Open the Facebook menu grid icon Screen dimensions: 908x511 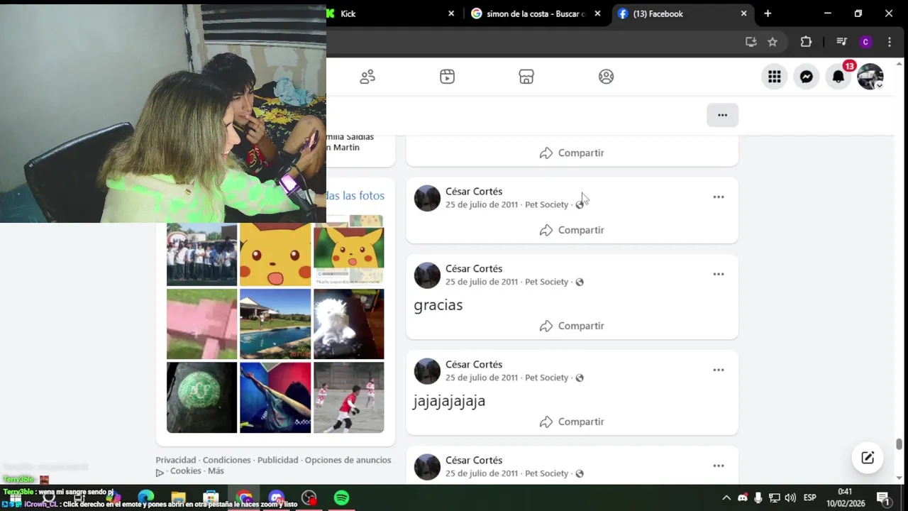click(x=775, y=77)
